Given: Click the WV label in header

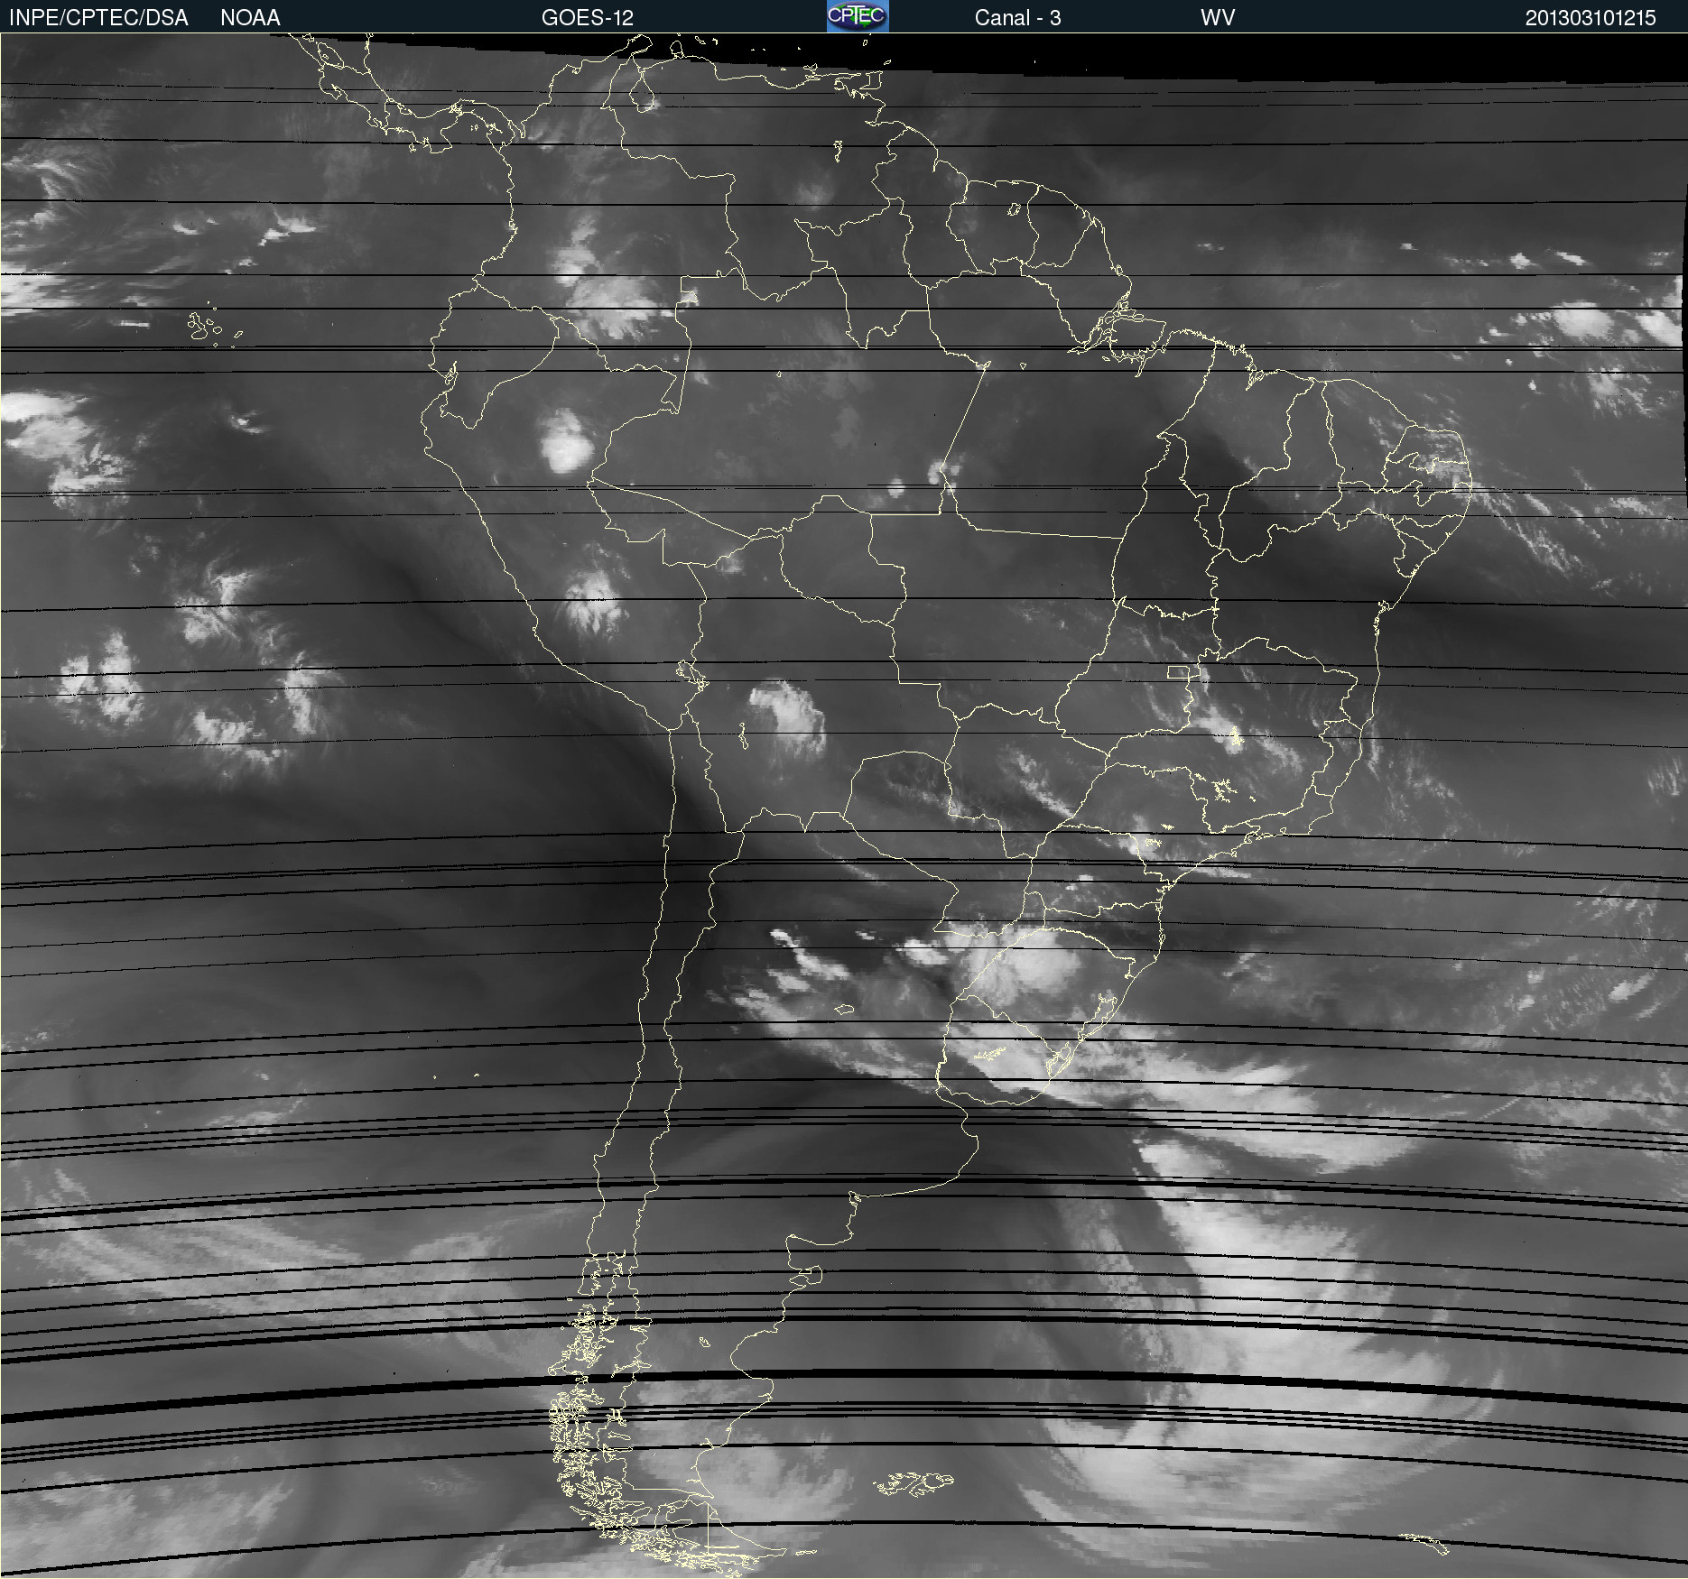Looking at the screenshot, I should tap(1218, 18).
